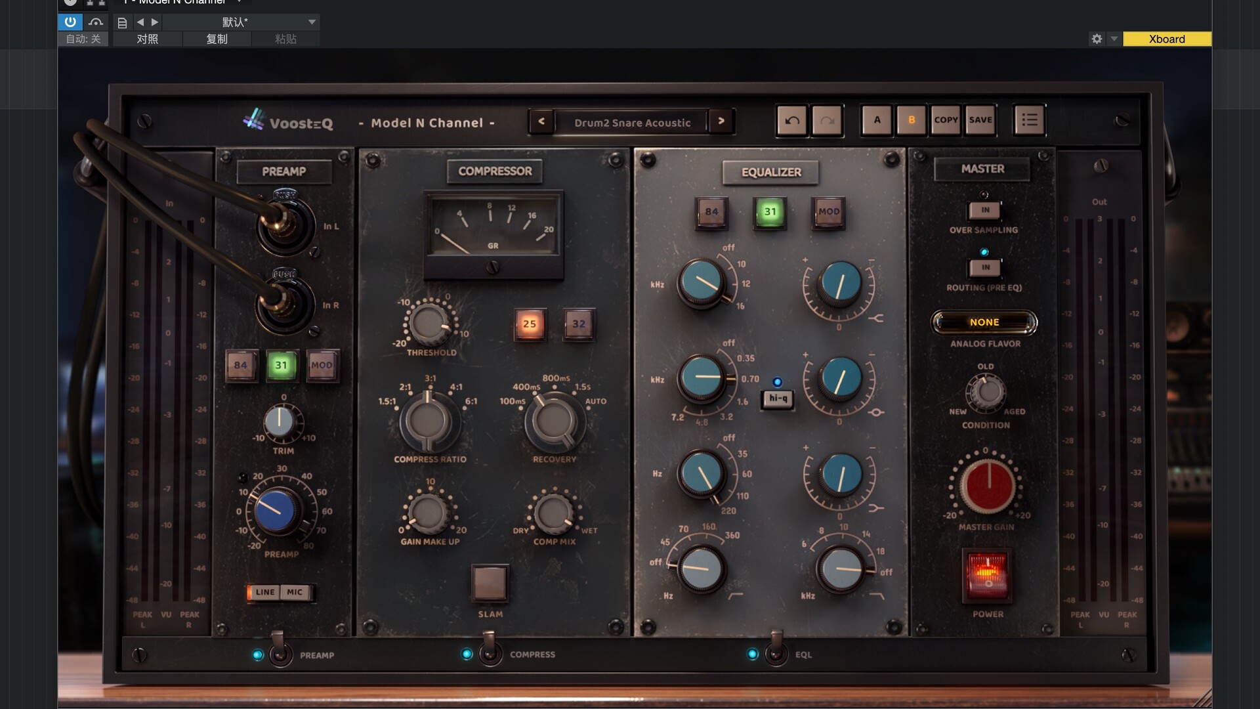Click the high-pass filter Hz knob
Screen dimensions: 1260x709
click(x=701, y=569)
